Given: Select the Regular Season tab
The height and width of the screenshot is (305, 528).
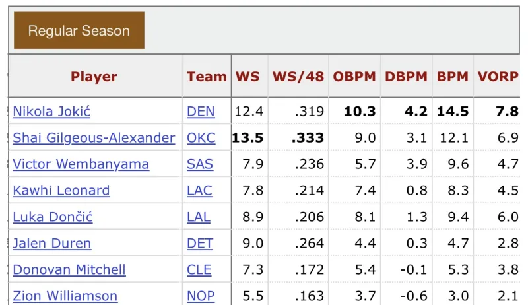Looking at the screenshot, I should click(x=79, y=30).
